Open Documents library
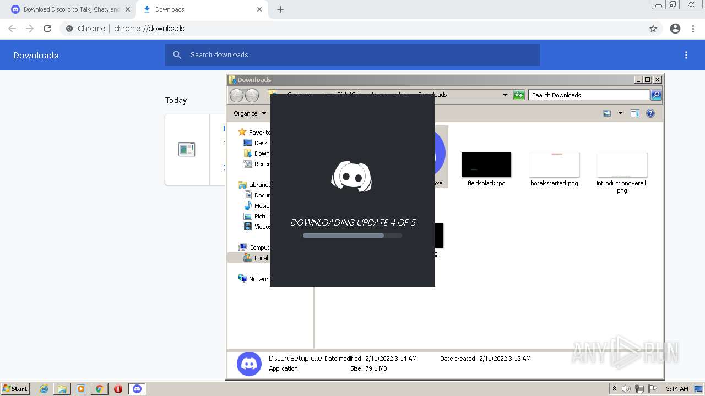The image size is (705, 396). coord(257,195)
